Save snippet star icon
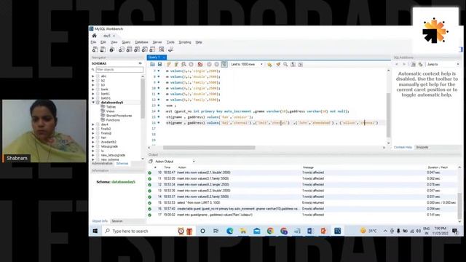466x262 pixels. click(269, 65)
